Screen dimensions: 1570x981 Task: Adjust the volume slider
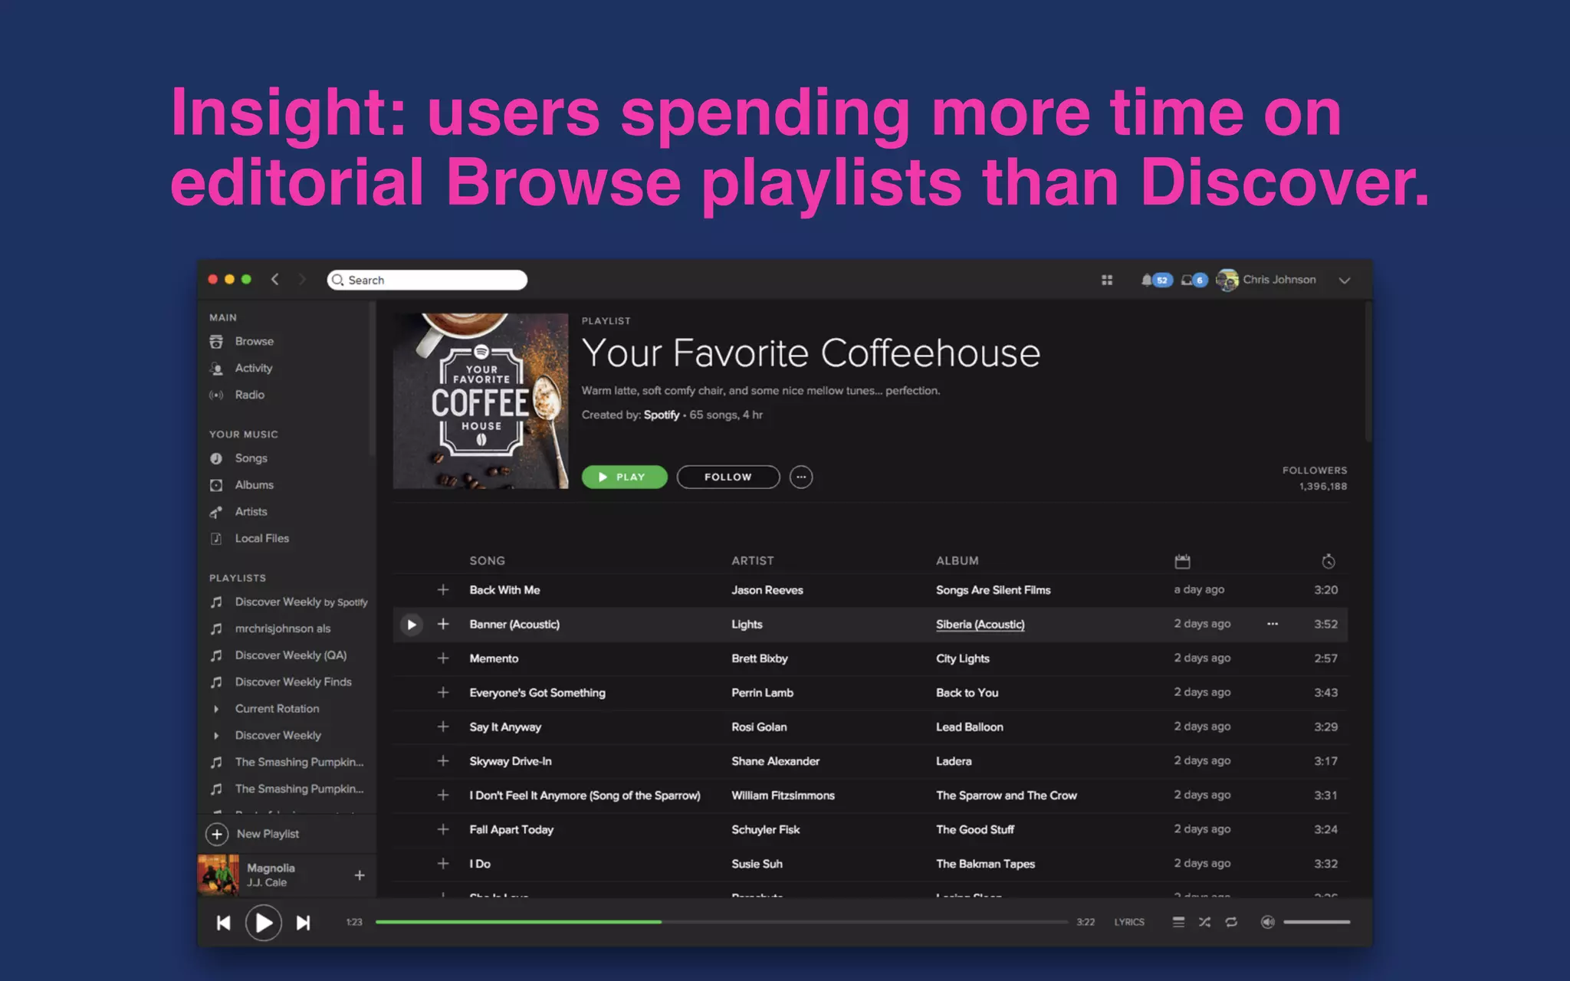[x=1316, y=922]
